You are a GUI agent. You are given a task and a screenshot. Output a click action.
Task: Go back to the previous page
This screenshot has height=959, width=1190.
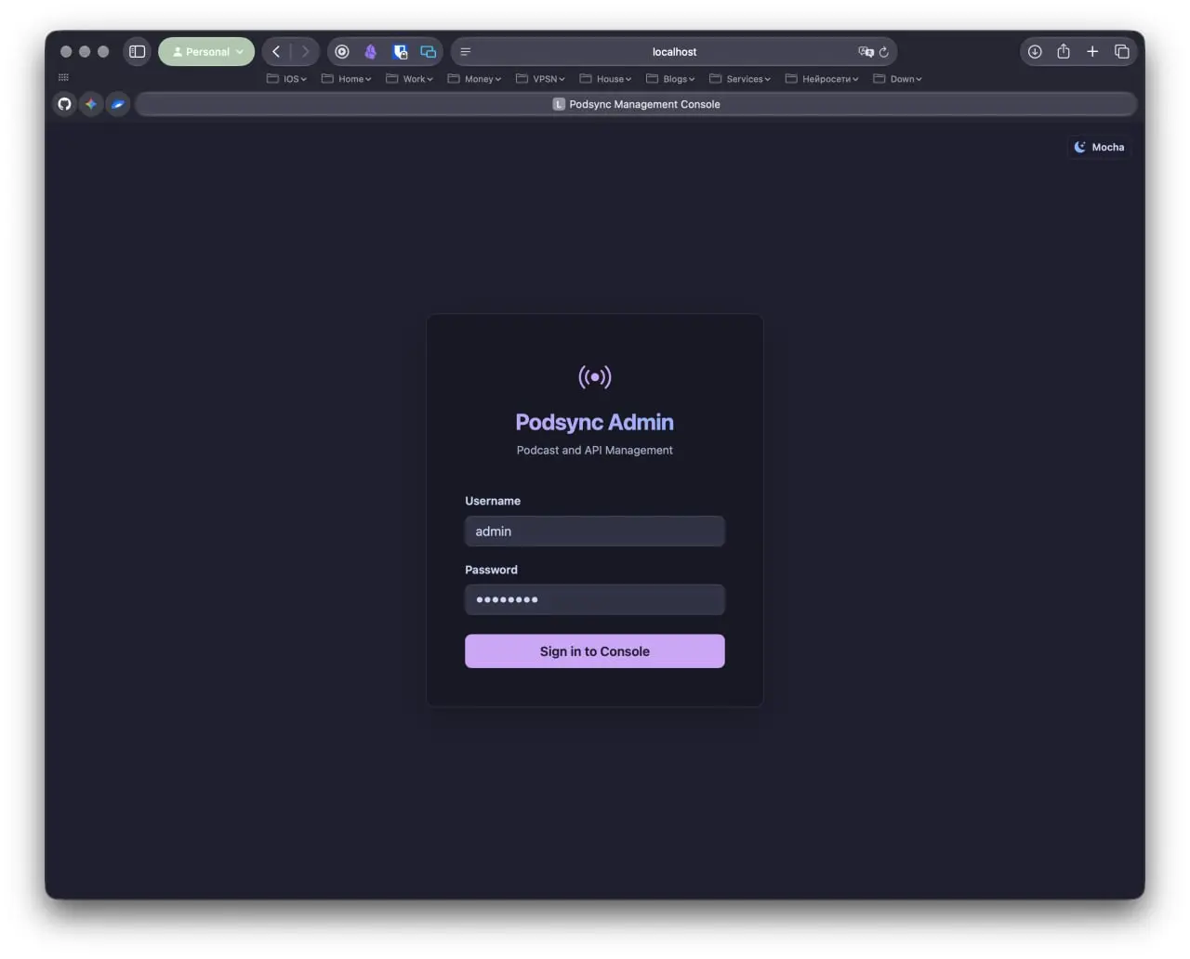pos(276,52)
